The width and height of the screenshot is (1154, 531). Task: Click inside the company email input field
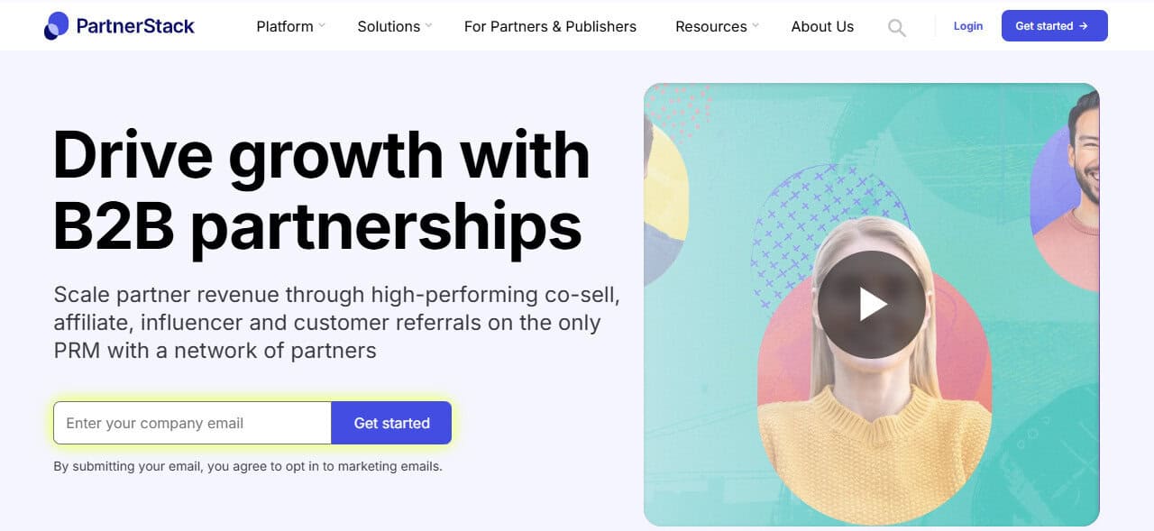pos(191,423)
